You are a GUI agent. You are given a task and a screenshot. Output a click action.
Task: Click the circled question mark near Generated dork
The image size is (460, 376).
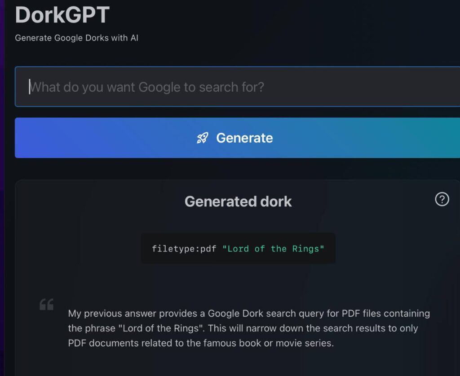pyautogui.click(x=442, y=199)
